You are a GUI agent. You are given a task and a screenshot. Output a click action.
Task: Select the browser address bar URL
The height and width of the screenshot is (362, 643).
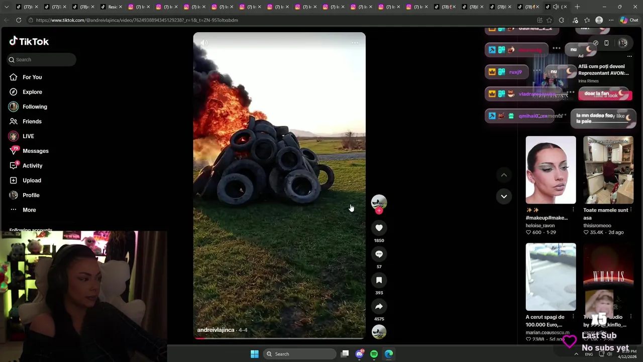137,20
